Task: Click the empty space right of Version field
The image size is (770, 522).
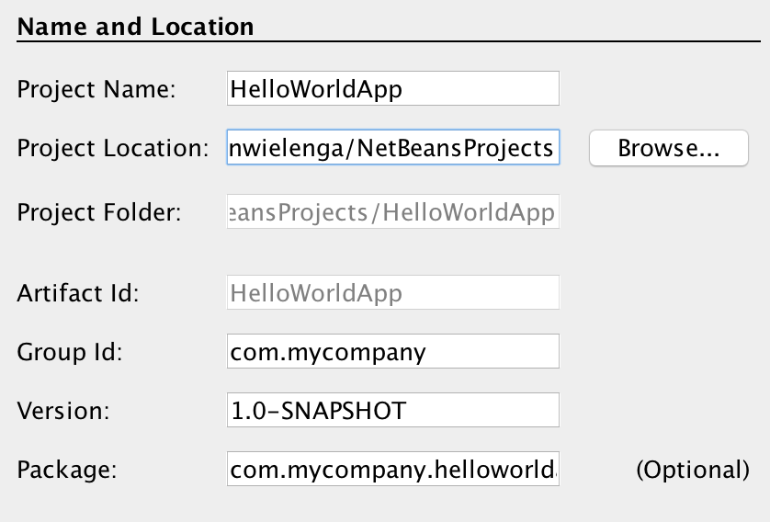Action: pos(662,410)
